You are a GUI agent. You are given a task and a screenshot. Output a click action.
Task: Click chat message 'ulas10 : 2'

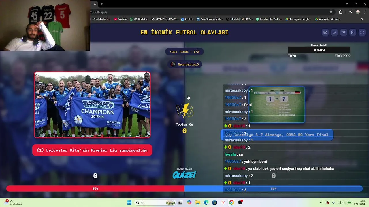237,147
